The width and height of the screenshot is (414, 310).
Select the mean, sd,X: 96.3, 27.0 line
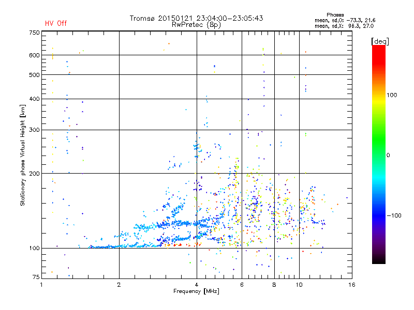(344, 26)
